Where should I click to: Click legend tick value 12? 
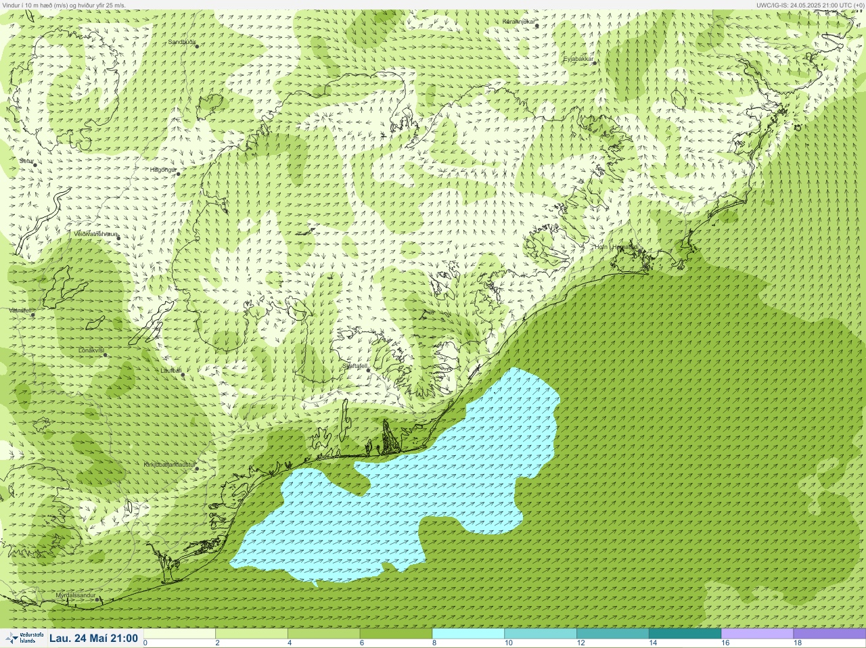(580, 643)
